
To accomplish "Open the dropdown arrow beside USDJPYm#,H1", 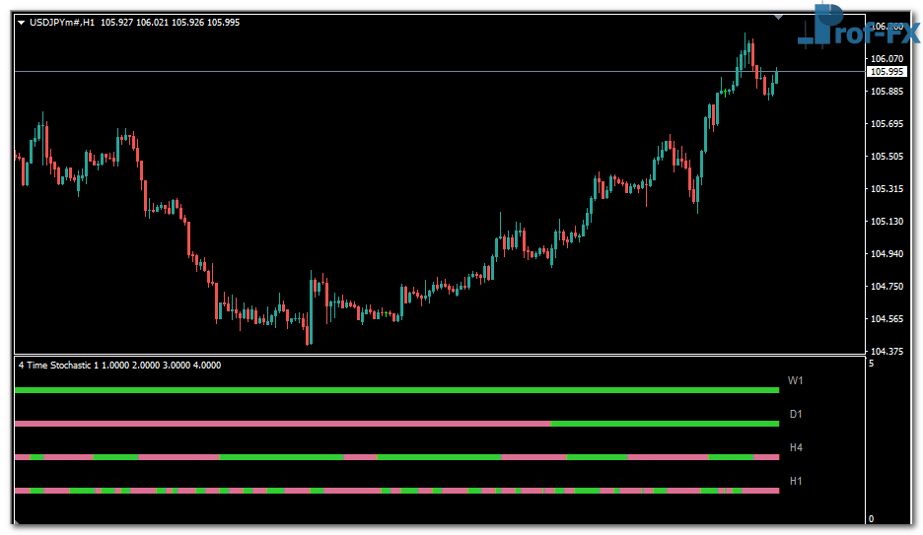I will [21, 22].
